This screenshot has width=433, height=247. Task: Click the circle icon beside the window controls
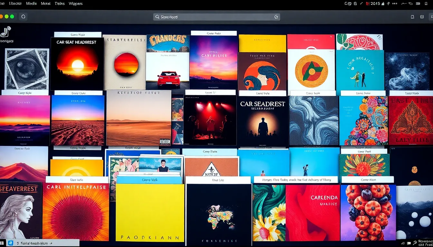23,16
